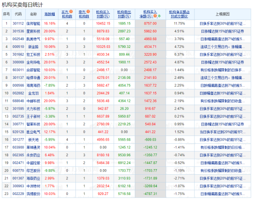Open 上榜原因 link in 胜业电气 row
Image resolution: width=253 pixels, height=201 pixels.
tap(223, 132)
